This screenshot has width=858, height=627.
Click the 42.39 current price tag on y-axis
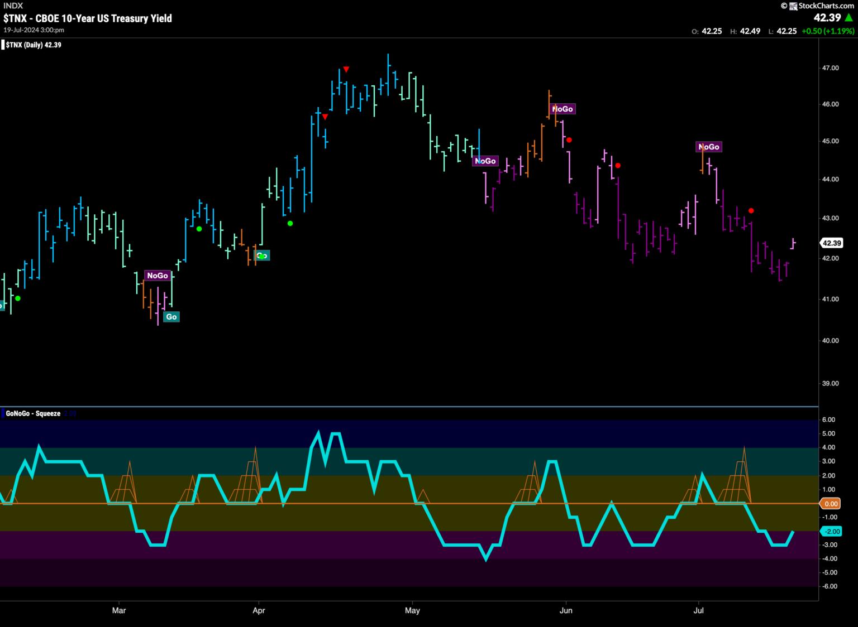pos(831,243)
